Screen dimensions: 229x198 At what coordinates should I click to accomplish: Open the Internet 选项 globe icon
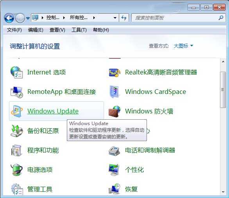tap(16, 72)
